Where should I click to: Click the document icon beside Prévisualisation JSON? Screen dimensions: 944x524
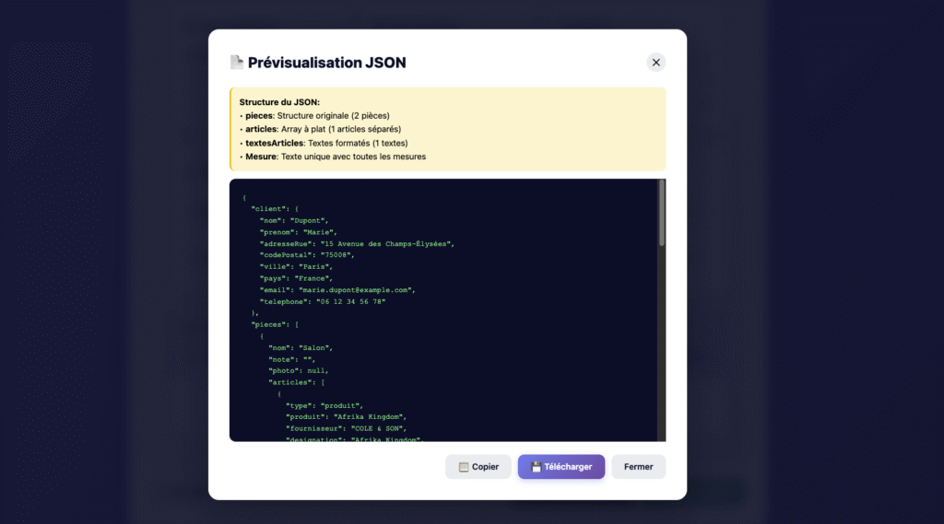point(237,63)
